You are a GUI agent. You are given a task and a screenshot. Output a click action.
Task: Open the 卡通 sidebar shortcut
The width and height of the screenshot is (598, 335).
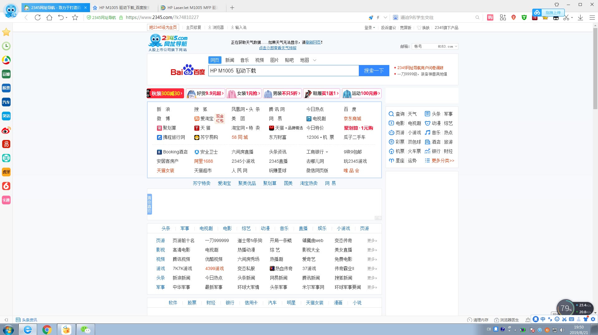tap(6, 200)
